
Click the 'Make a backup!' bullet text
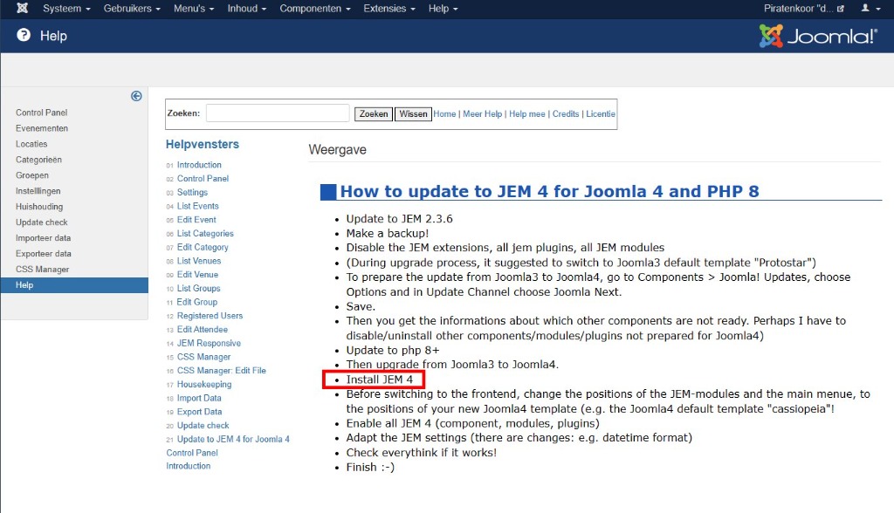[387, 233]
